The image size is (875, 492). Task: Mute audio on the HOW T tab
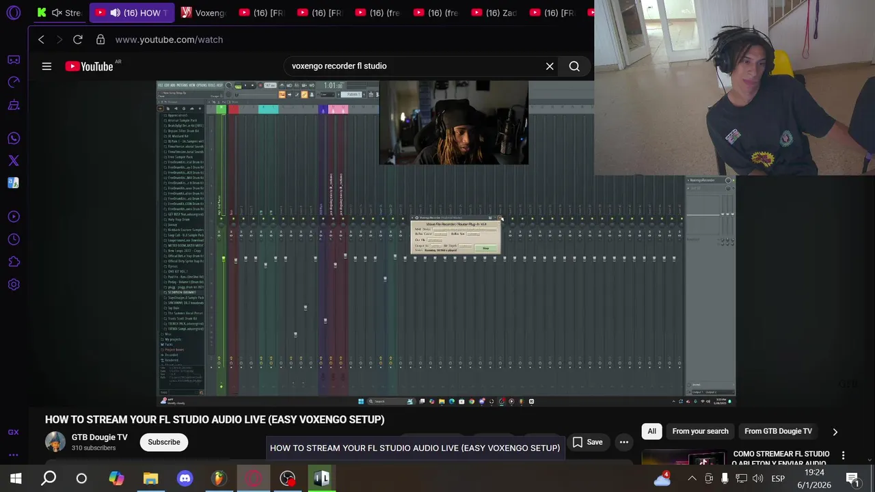[x=115, y=13]
